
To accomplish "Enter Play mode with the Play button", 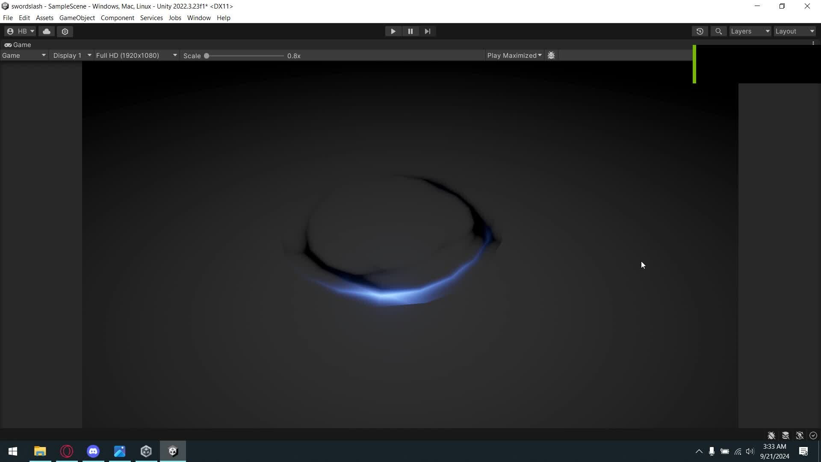I will (x=393, y=31).
